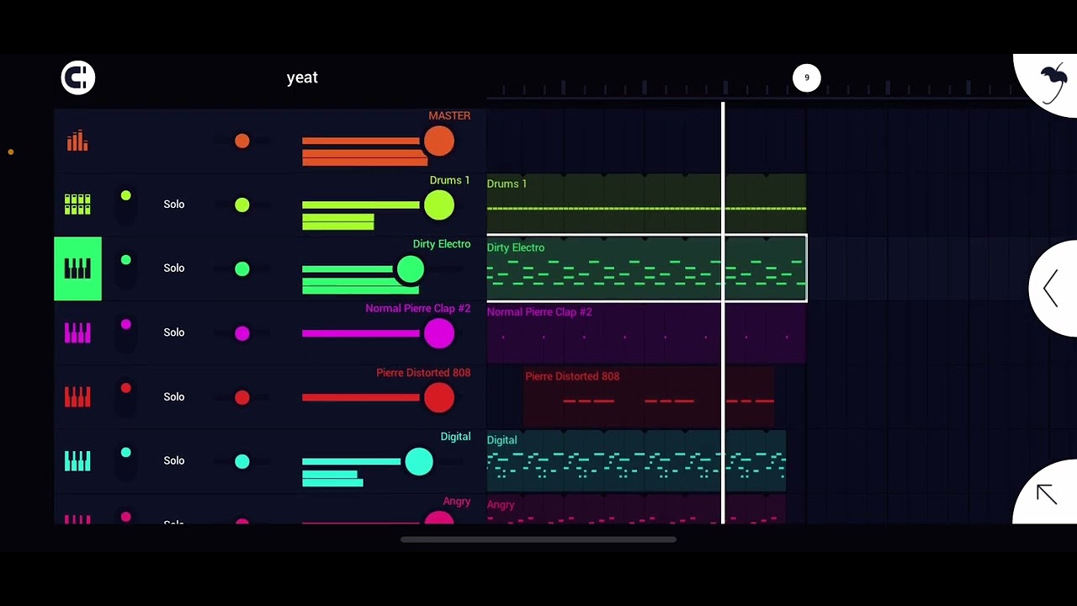Screen dimensions: 1077x606
Task: Grab the Drums 1 volume slider handle
Action: (439, 205)
